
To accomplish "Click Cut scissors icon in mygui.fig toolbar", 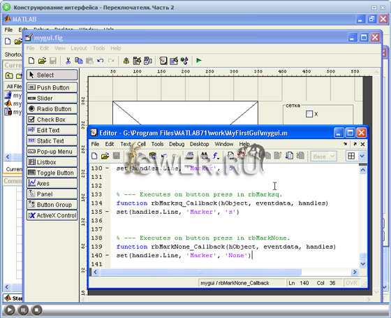I will (x=68, y=60).
